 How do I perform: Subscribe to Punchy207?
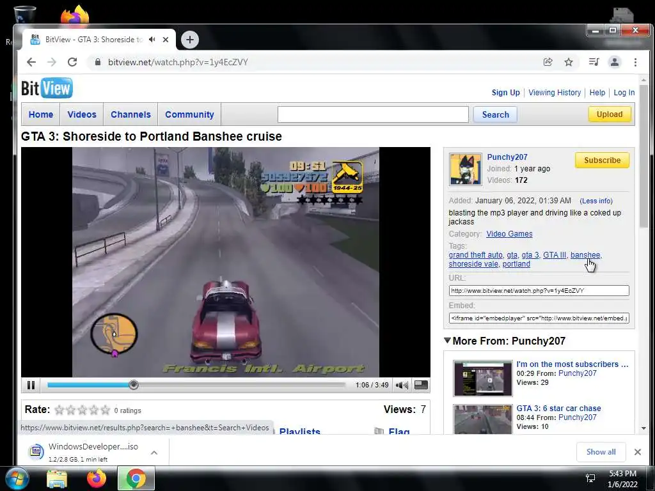[602, 160]
